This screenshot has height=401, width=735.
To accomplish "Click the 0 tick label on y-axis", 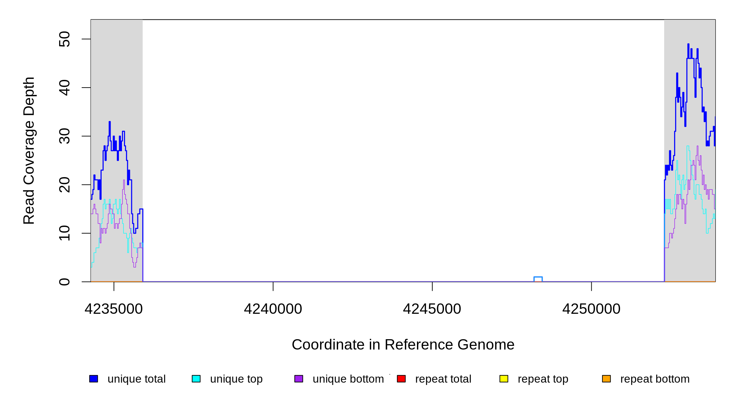I will point(64,282).
